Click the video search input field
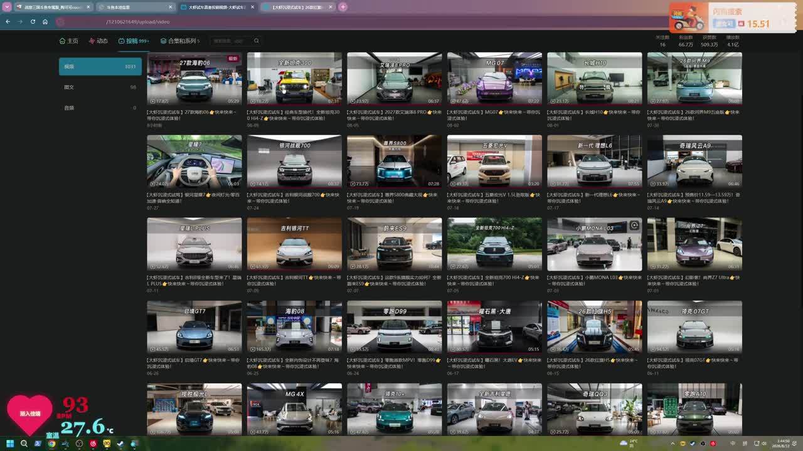Screen dimensions: 803x451 231,41
